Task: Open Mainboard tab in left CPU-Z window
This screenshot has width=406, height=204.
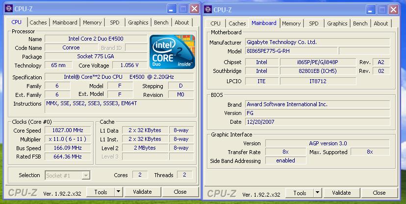Action: point(65,23)
